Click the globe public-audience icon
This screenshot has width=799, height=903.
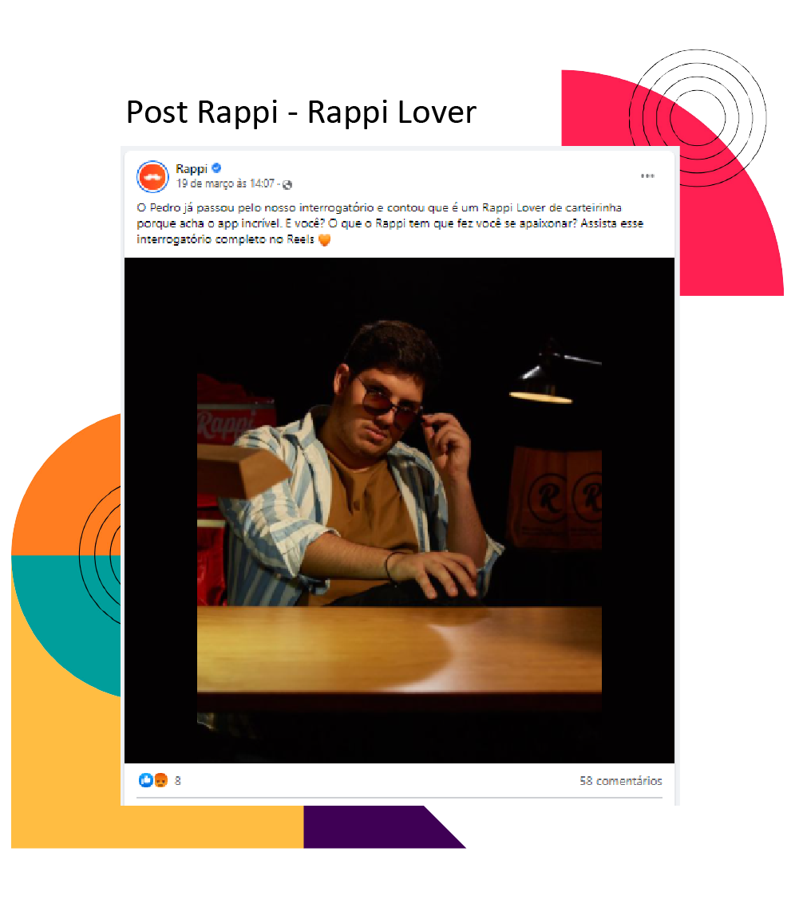[287, 184]
